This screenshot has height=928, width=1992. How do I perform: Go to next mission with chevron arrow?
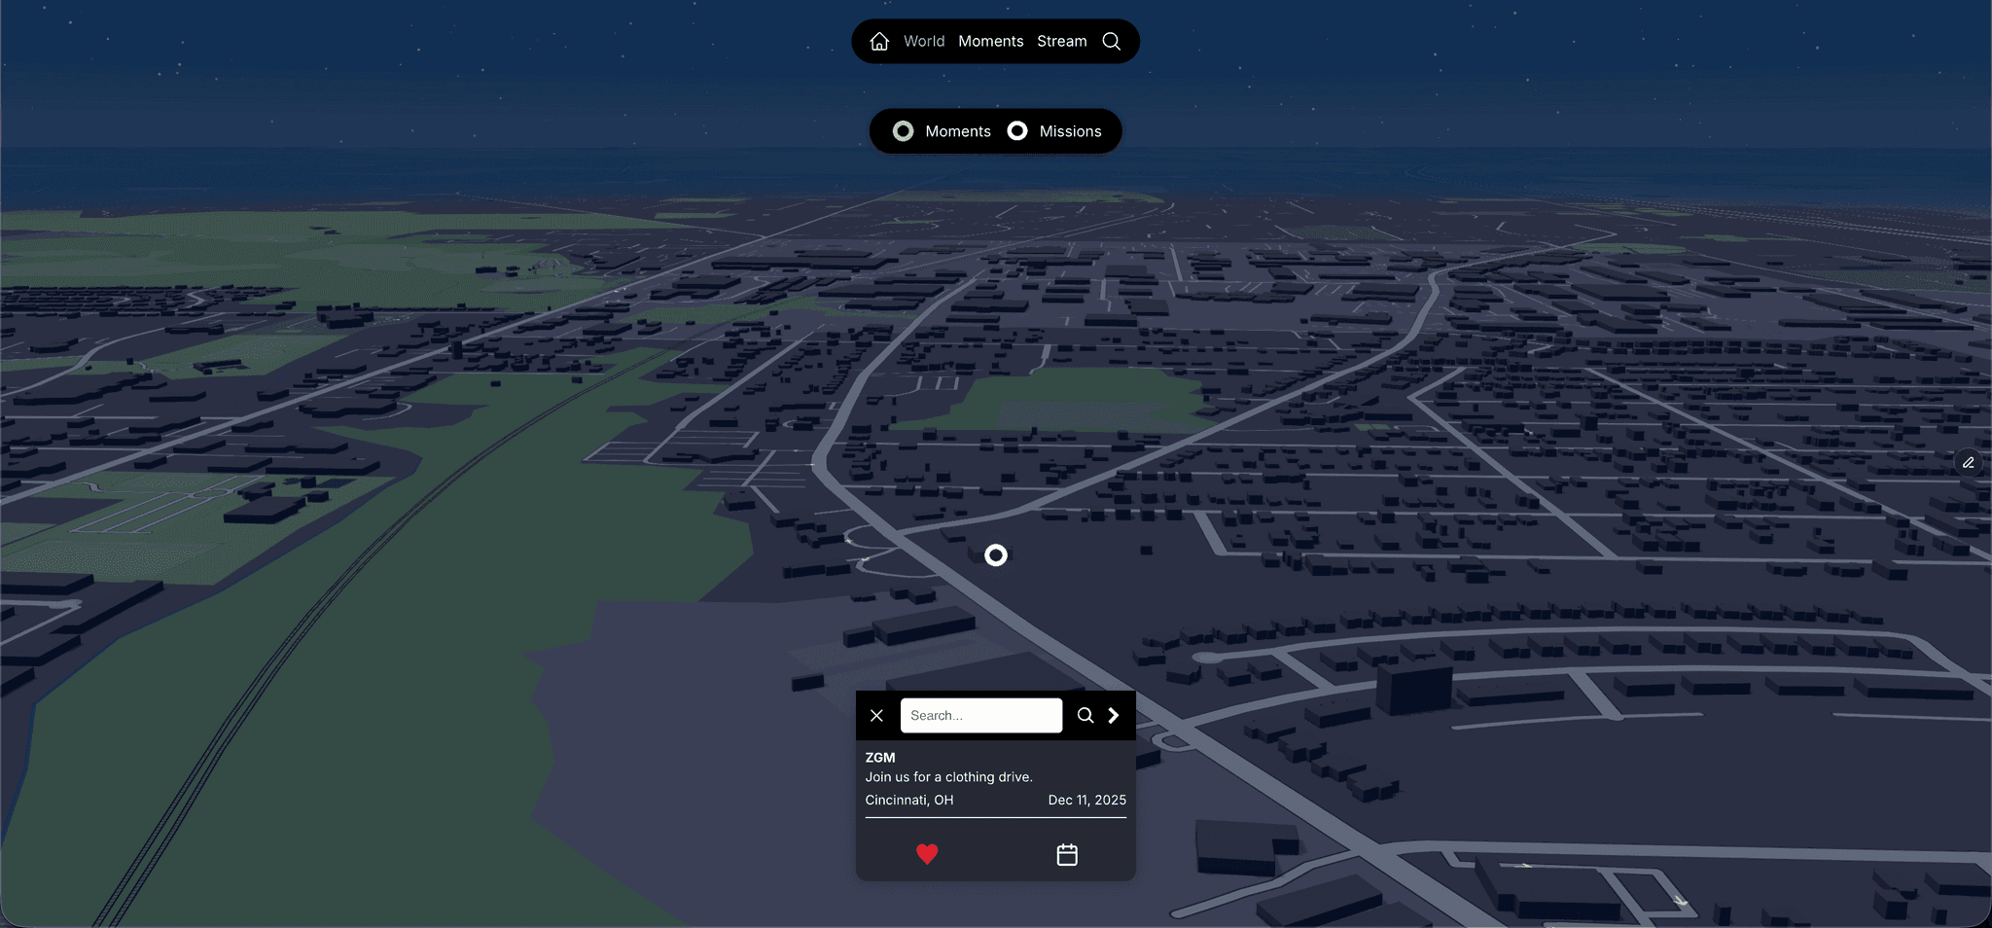coord(1114,716)
